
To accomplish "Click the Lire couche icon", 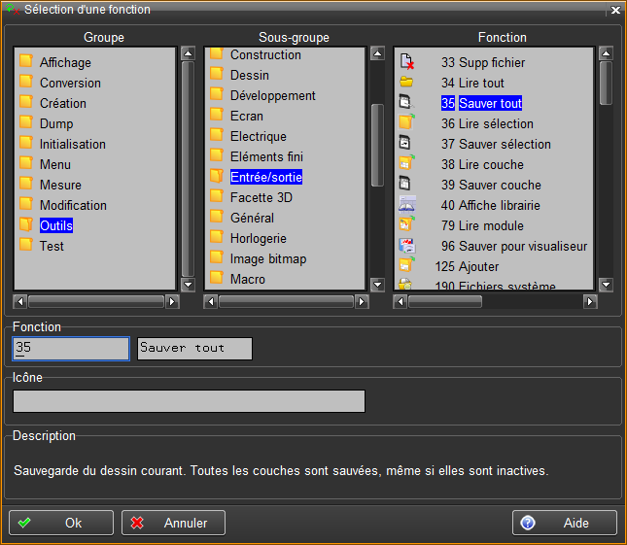I will click(x=408, y=164).
